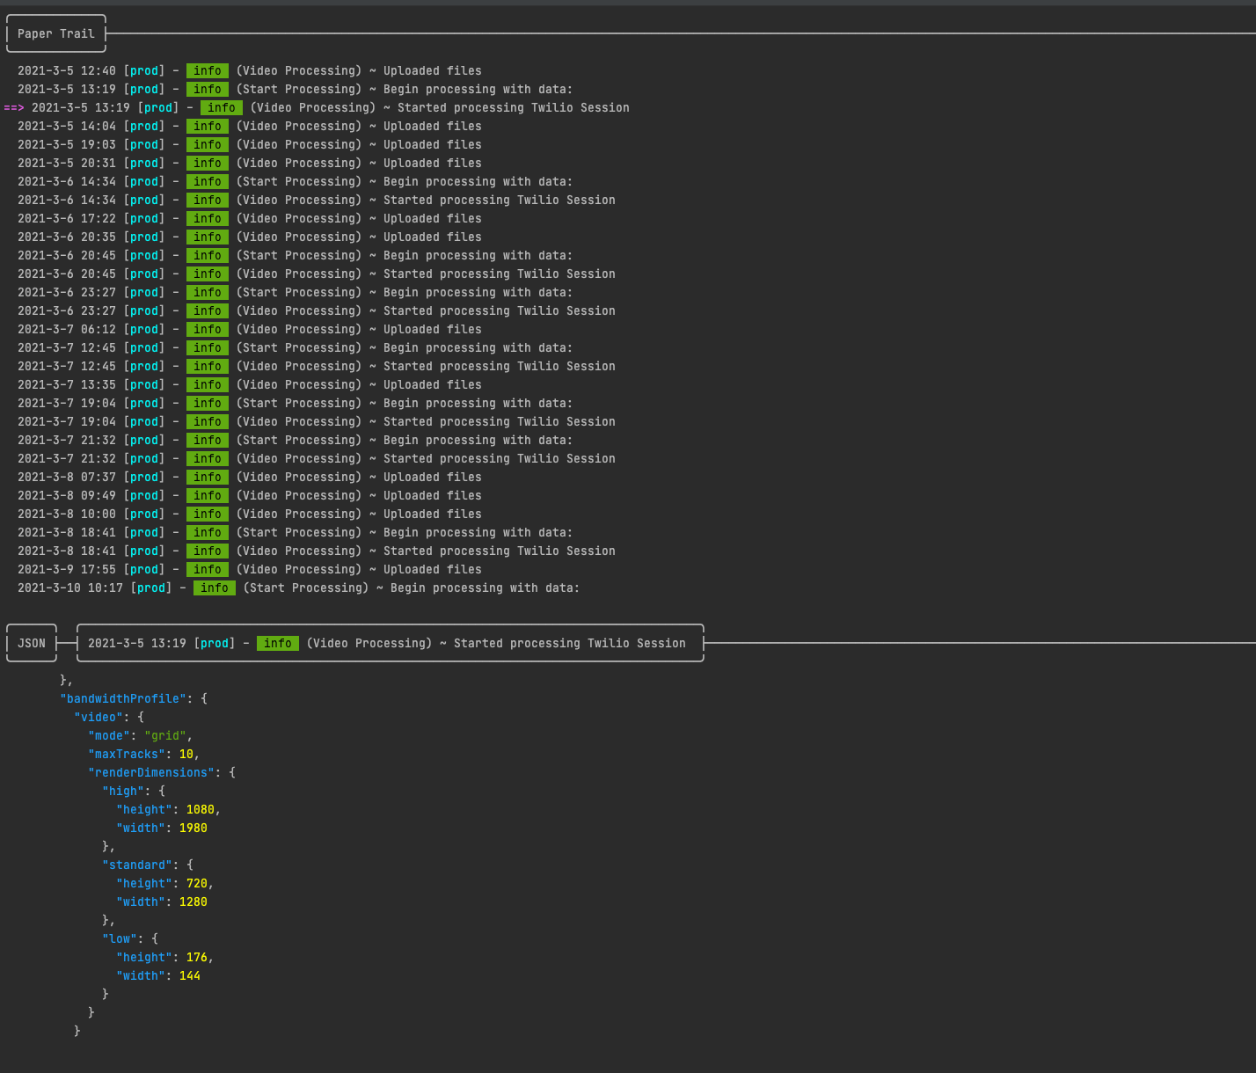Image resolution: width=1256 pixels, height=1073 pixels.
Task: Select the 2021-3-8 07:37 Uploaded files row
Action: pyautogui.click(x=250, y=477)
